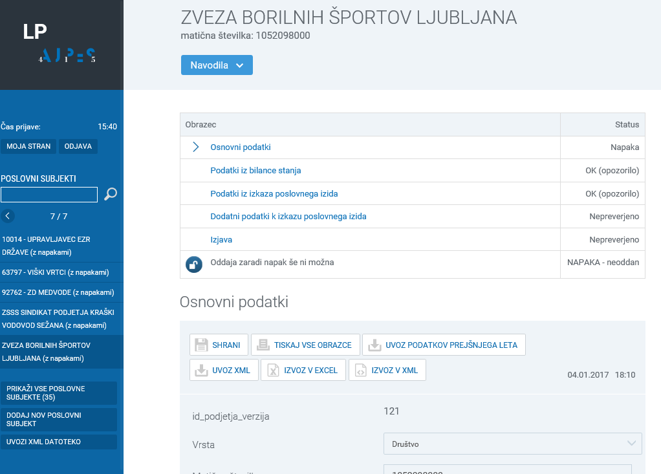Click the lock icon beside Oddaja
The image size is (661, 474).
pos(193,264)
